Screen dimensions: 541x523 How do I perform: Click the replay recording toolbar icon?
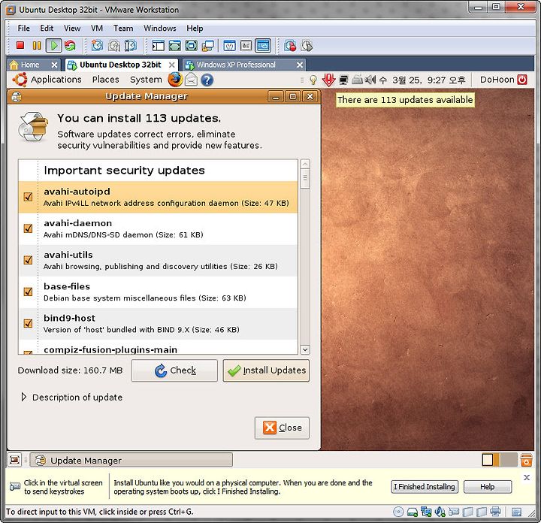coord(307,45)
